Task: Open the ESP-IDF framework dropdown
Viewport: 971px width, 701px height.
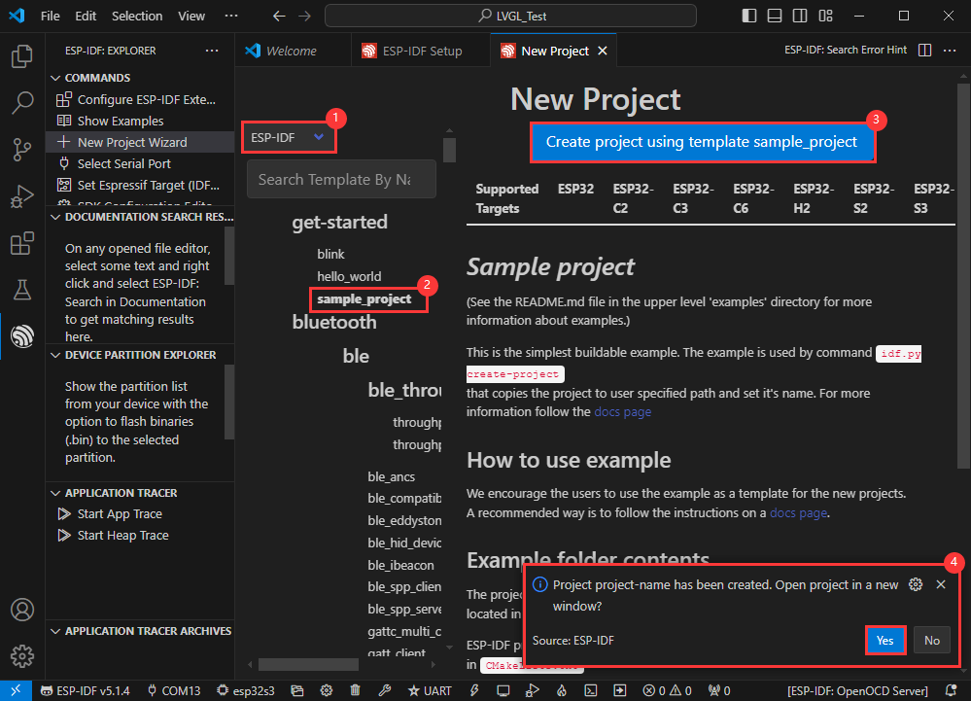Action: click(x=289, y=137)
